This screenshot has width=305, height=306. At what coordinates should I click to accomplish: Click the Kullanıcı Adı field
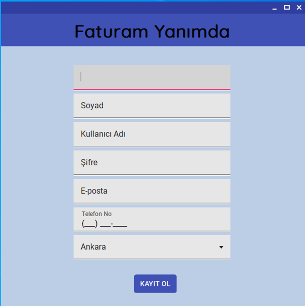[x=152, y=134]
